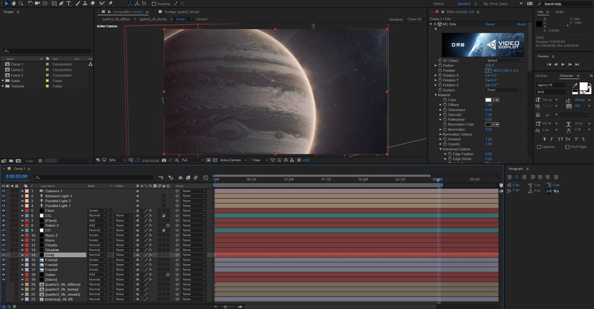Click the channel and color management icon

[x=177, y=160]
